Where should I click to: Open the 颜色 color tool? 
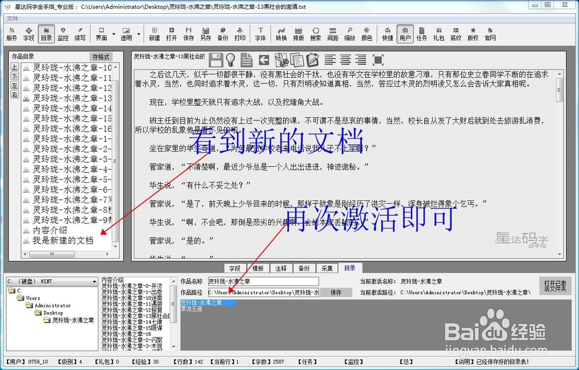pos(367,34)
